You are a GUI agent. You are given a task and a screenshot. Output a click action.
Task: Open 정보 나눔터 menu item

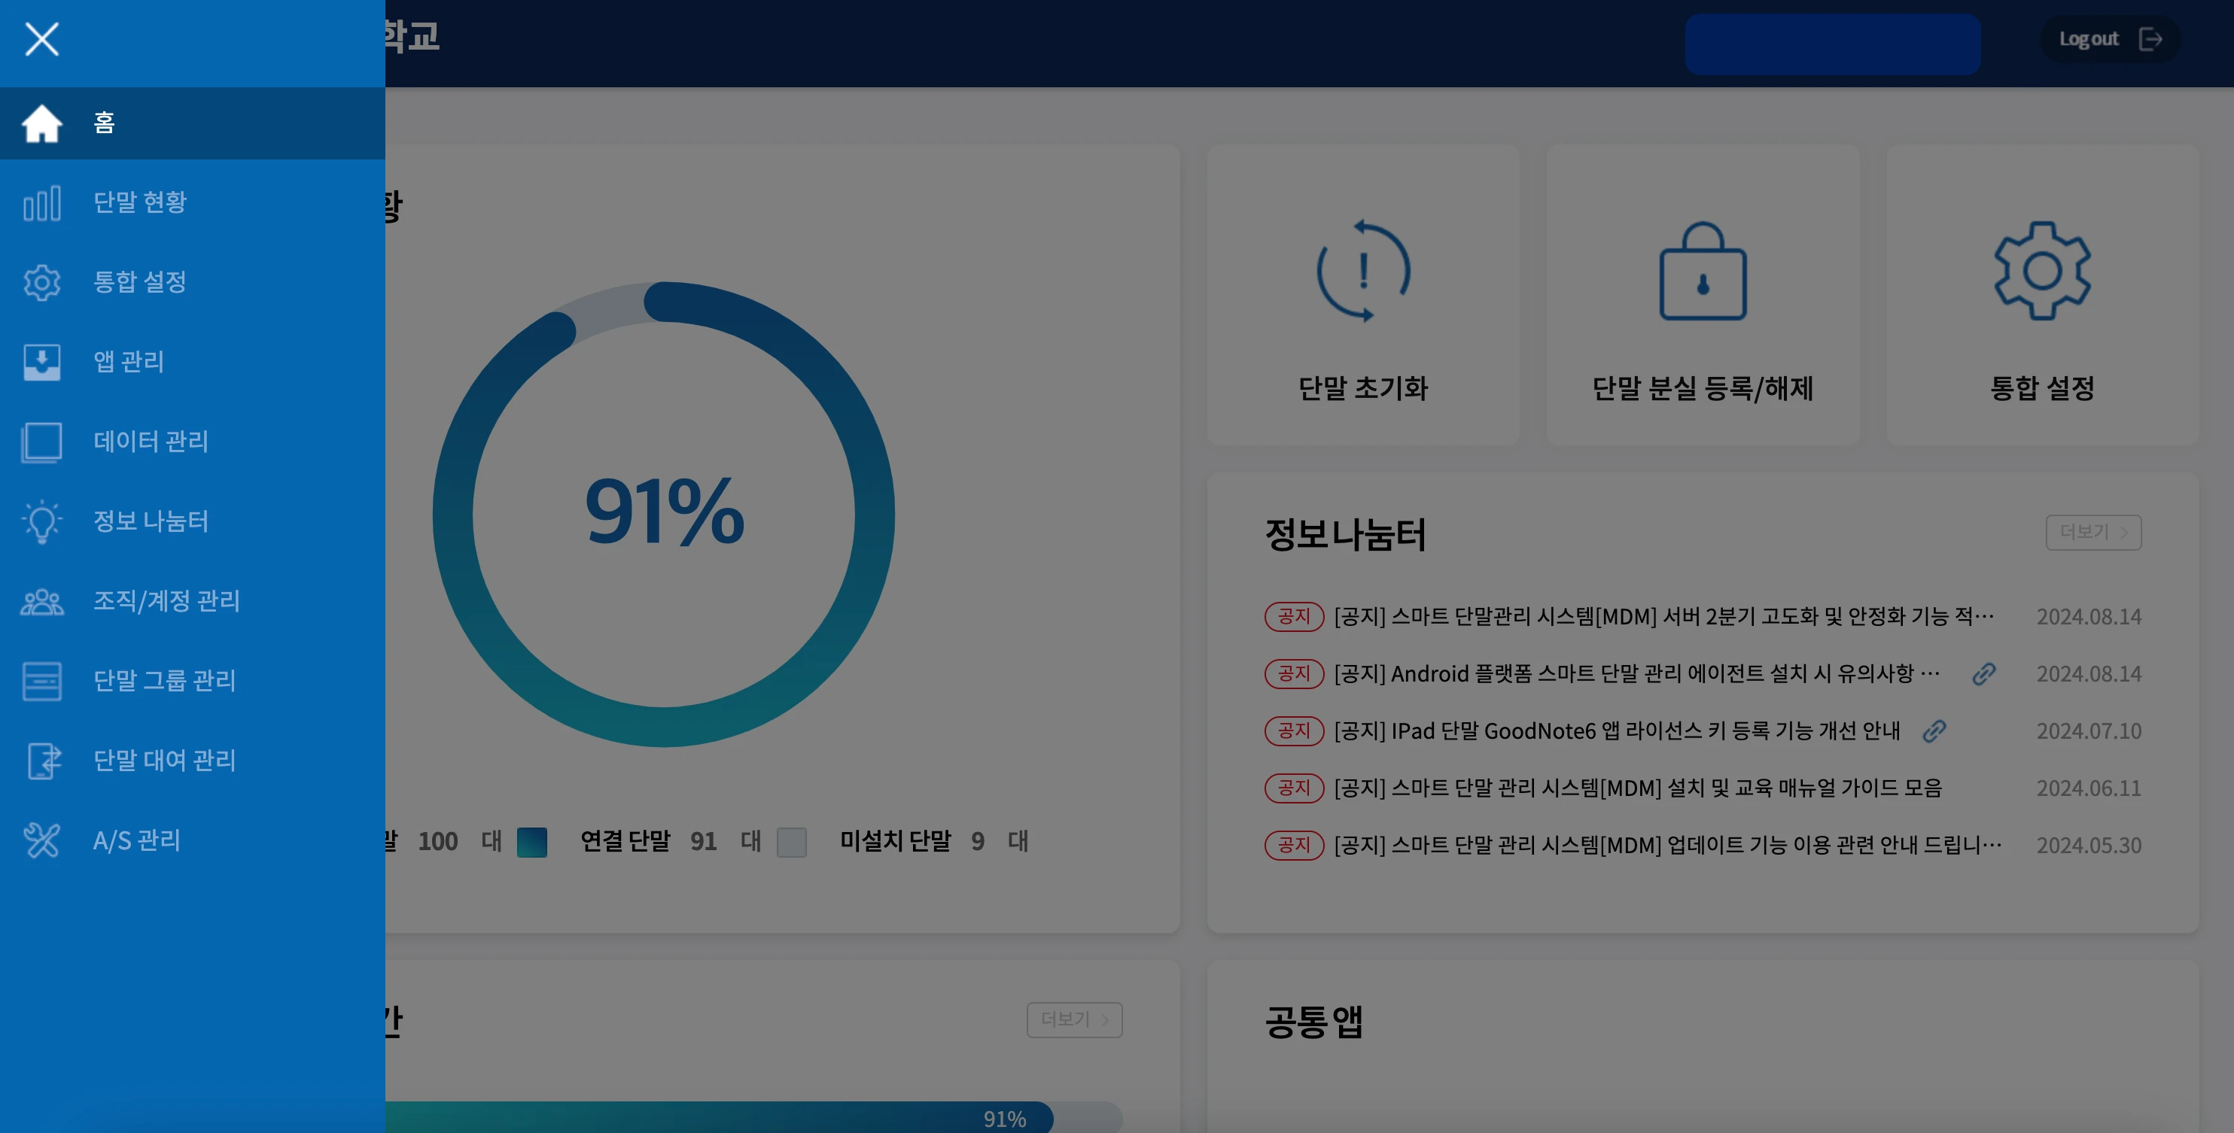[193, 522]
